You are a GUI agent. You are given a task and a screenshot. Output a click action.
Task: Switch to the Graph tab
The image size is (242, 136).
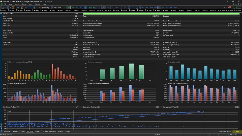pyautogui.click(x=37, y=131)
